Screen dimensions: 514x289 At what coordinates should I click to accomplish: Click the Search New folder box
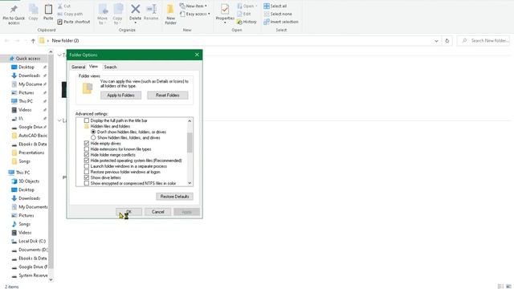(483, 41)
